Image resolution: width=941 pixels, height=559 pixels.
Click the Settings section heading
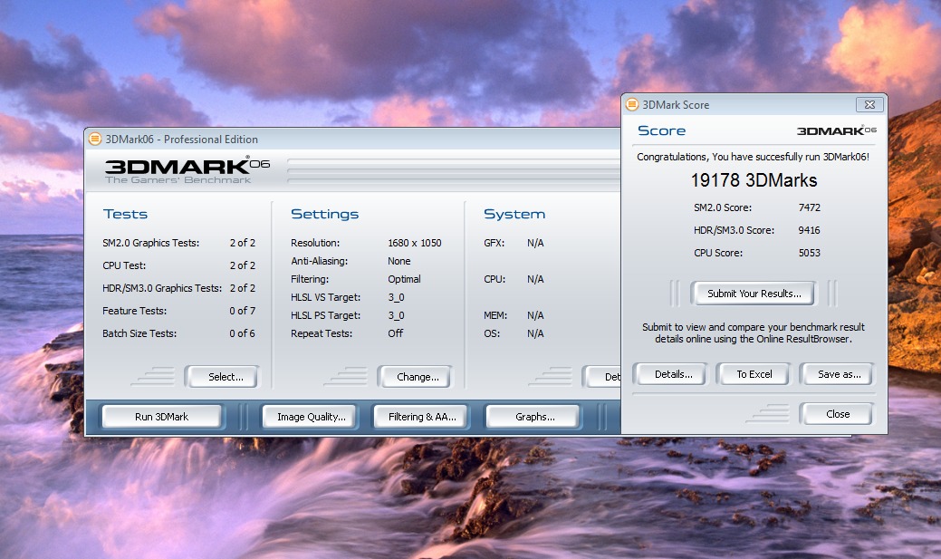tap(324, 215)
